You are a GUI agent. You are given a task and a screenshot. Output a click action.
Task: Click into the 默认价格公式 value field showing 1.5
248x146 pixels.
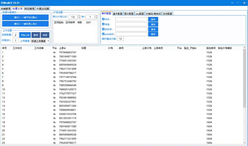pyautogui.click(x=73, y=17)
